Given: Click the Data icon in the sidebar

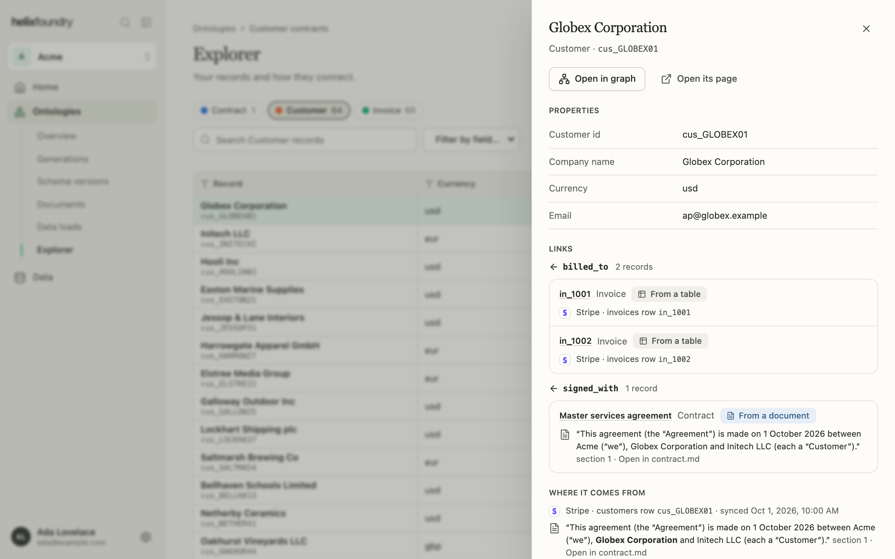Looking at the screenshot, I should click(x=20, y=277).
